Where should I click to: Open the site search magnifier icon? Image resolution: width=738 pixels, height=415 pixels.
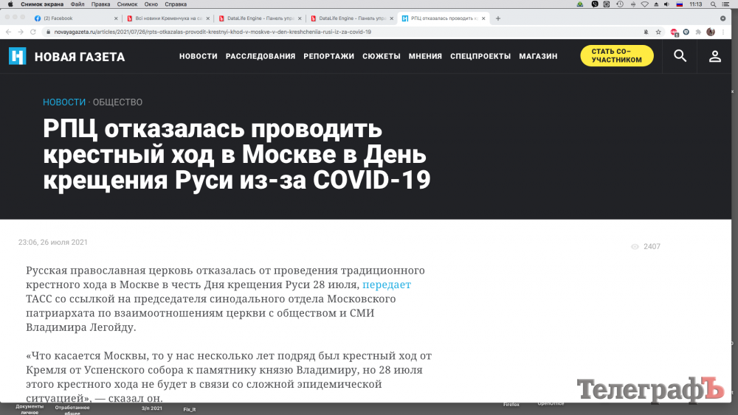680,56
